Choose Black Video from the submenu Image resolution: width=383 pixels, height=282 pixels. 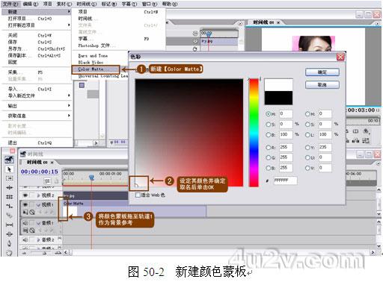(x=91, y=62)
